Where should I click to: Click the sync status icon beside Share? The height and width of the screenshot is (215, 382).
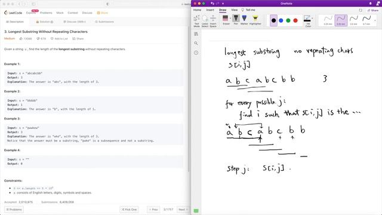pos(361,10)
